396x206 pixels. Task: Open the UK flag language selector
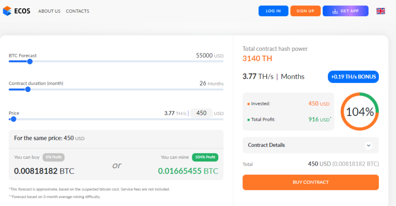(381, 11)
